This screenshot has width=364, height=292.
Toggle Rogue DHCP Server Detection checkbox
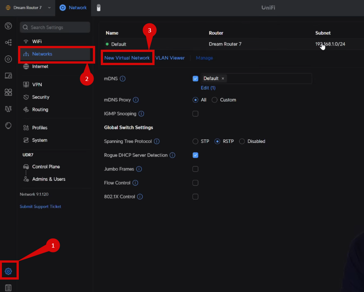[196, 155]
